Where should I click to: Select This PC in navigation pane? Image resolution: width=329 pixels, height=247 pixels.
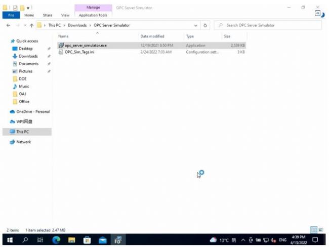pyautogui.click(x=27, y=132)
